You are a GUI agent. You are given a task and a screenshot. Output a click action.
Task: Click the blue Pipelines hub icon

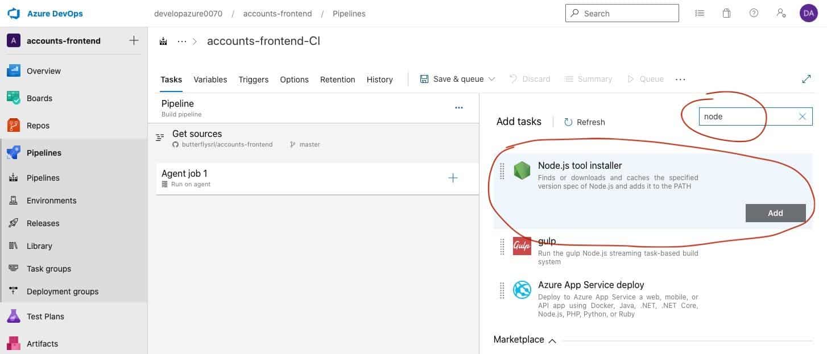tap(14, 153)
